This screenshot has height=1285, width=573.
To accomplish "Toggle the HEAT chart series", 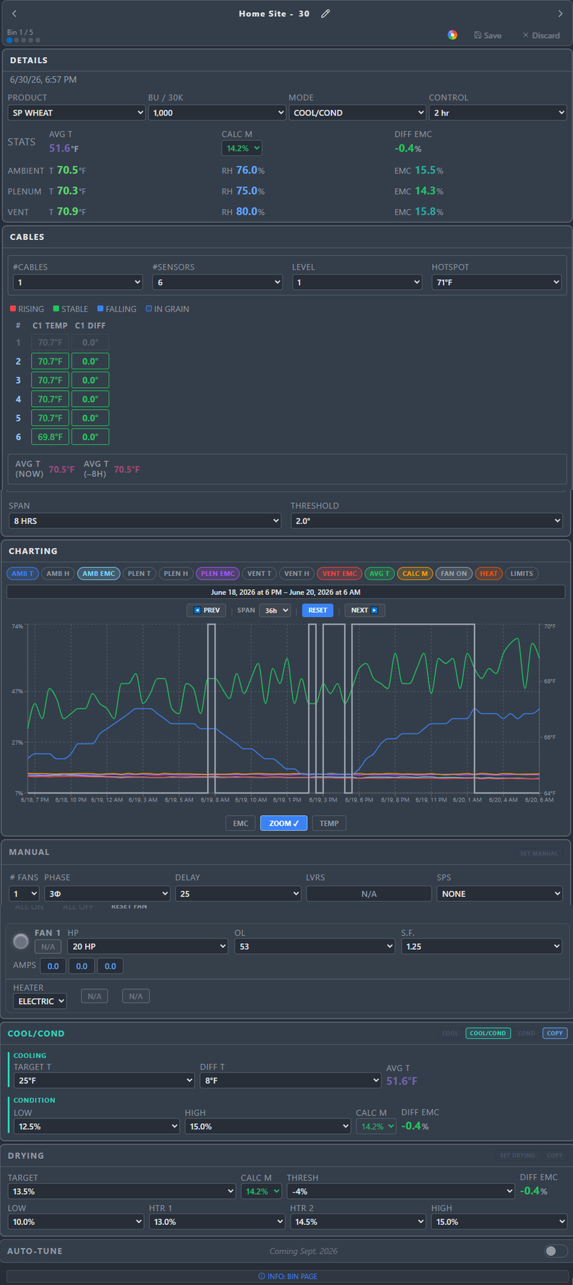I will click(488, 573).
